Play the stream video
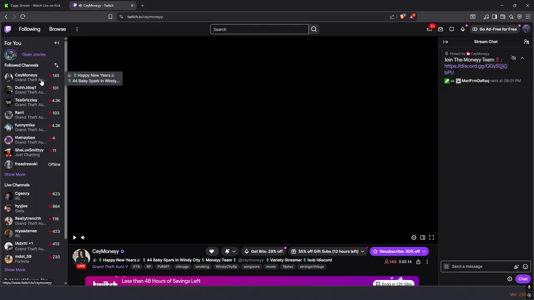This screenshot has width=534, height=300. point(75,237)
